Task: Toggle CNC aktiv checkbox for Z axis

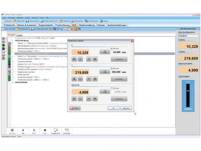Action: coord(112,68)
